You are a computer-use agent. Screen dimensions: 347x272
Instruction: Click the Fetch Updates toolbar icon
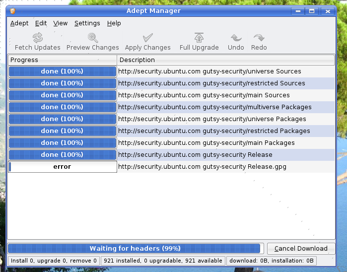(37, 38)
